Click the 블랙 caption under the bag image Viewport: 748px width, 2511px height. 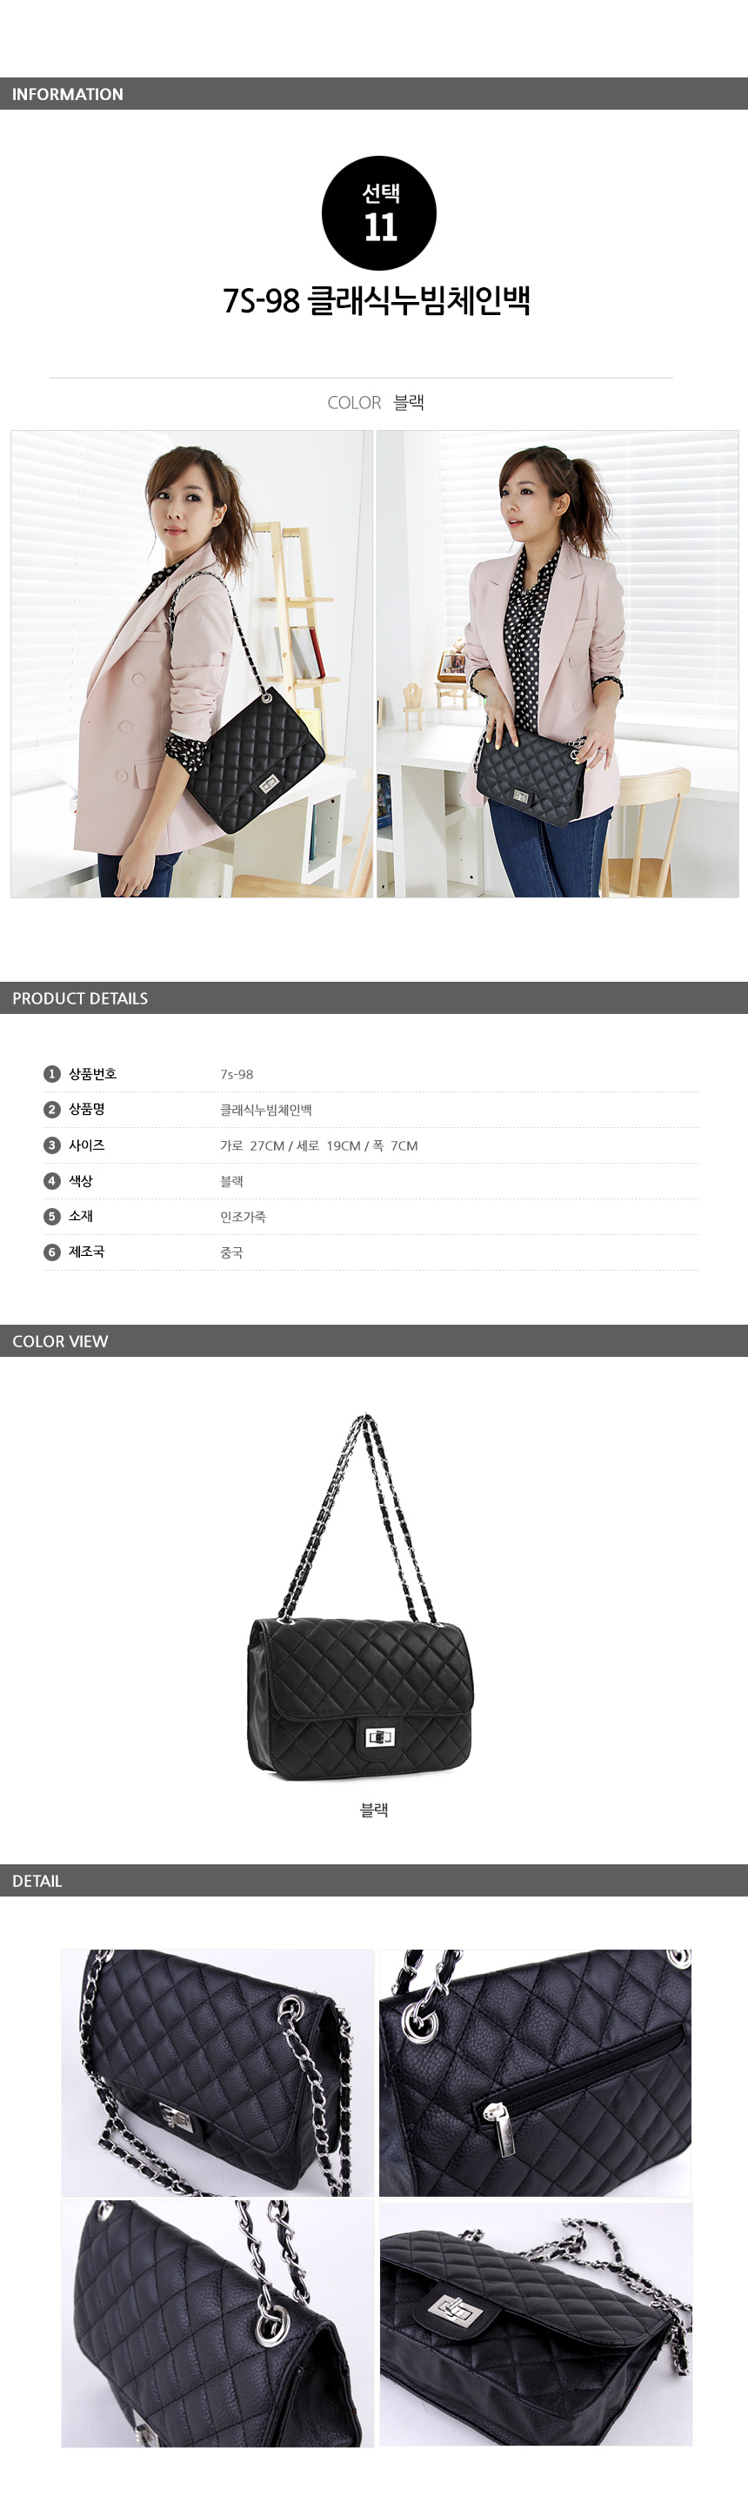tap(375, 1809)
